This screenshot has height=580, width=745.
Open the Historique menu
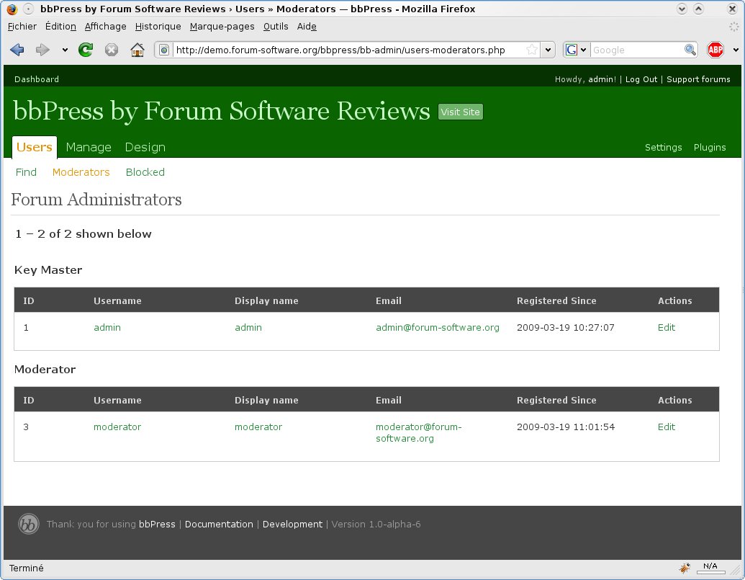(158, 27)
